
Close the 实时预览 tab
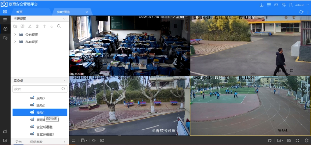coord(87,12)
